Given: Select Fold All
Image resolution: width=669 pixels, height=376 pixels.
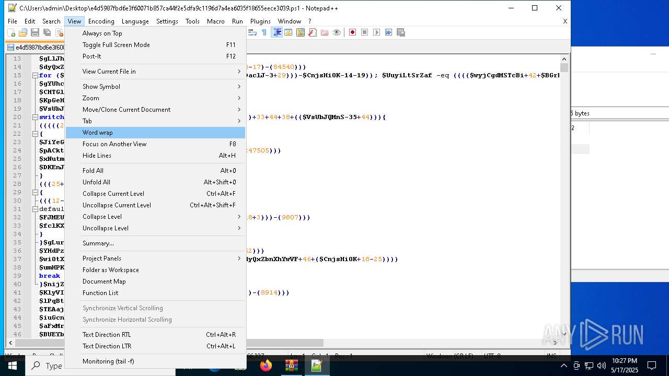Looking at the screenshot, I should click(155, 171).
